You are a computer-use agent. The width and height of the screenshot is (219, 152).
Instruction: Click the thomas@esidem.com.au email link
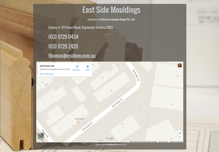tap(72, 56)
